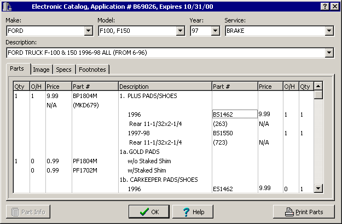Select the Parts tab
Screen dimensions: 342x224
click(17, 69)
